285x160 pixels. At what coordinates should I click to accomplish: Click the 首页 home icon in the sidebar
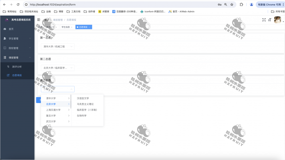(x=5, y=29)
